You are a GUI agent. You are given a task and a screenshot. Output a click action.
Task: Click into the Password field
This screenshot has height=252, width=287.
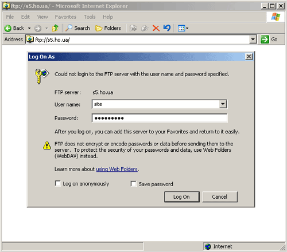click(160, 118)
